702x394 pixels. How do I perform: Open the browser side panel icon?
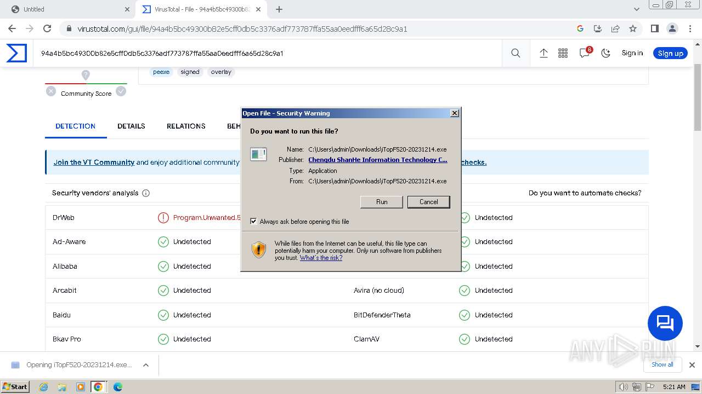point(654,28)
